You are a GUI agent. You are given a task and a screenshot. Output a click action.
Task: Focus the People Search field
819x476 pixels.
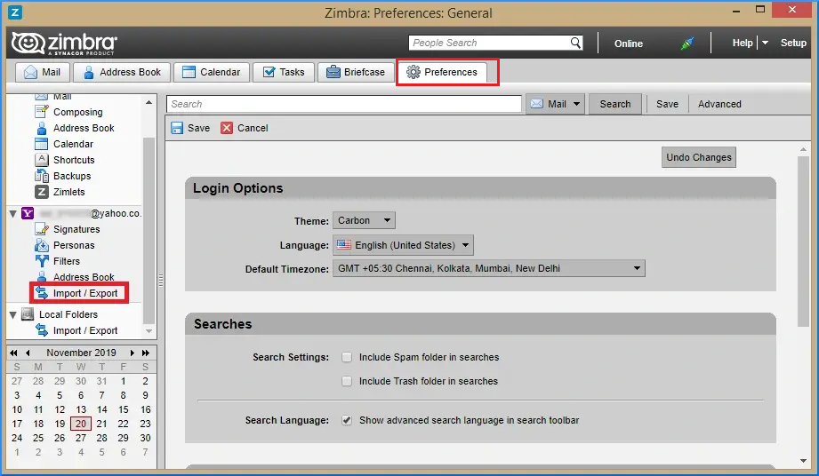click(x=489, y=43)
